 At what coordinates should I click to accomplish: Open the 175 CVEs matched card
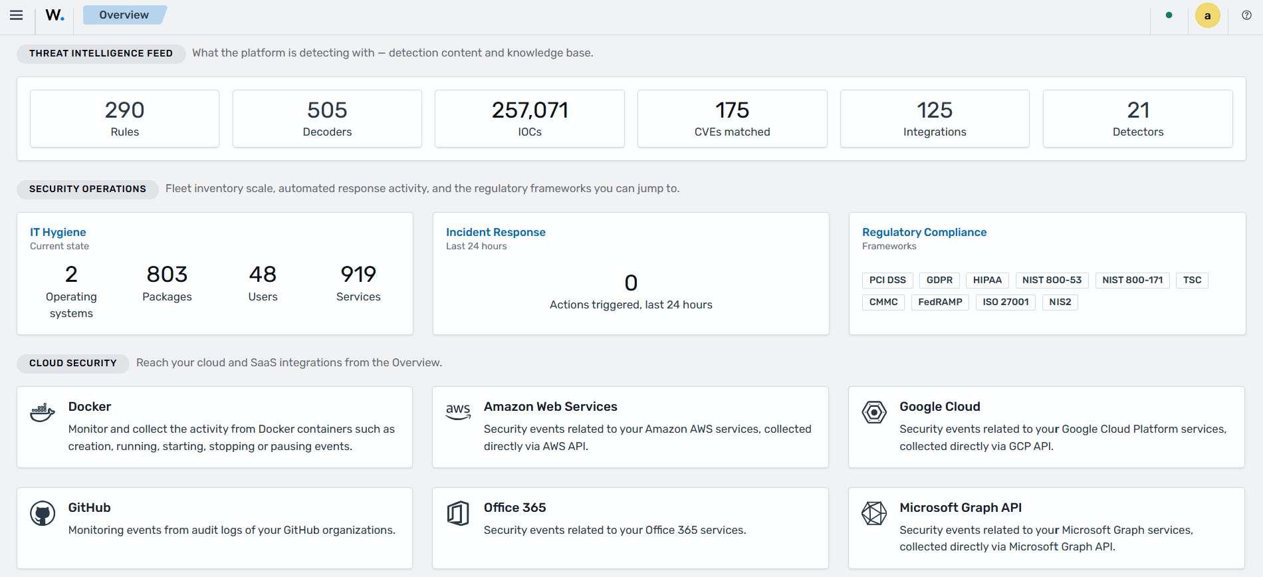[733, 119]
